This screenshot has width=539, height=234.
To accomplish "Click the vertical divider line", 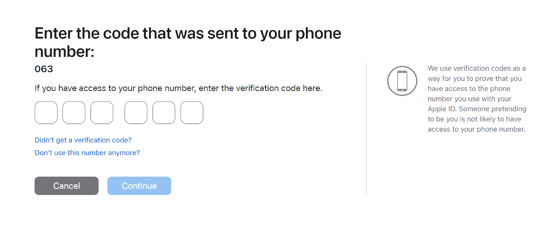I will (367, 129).
